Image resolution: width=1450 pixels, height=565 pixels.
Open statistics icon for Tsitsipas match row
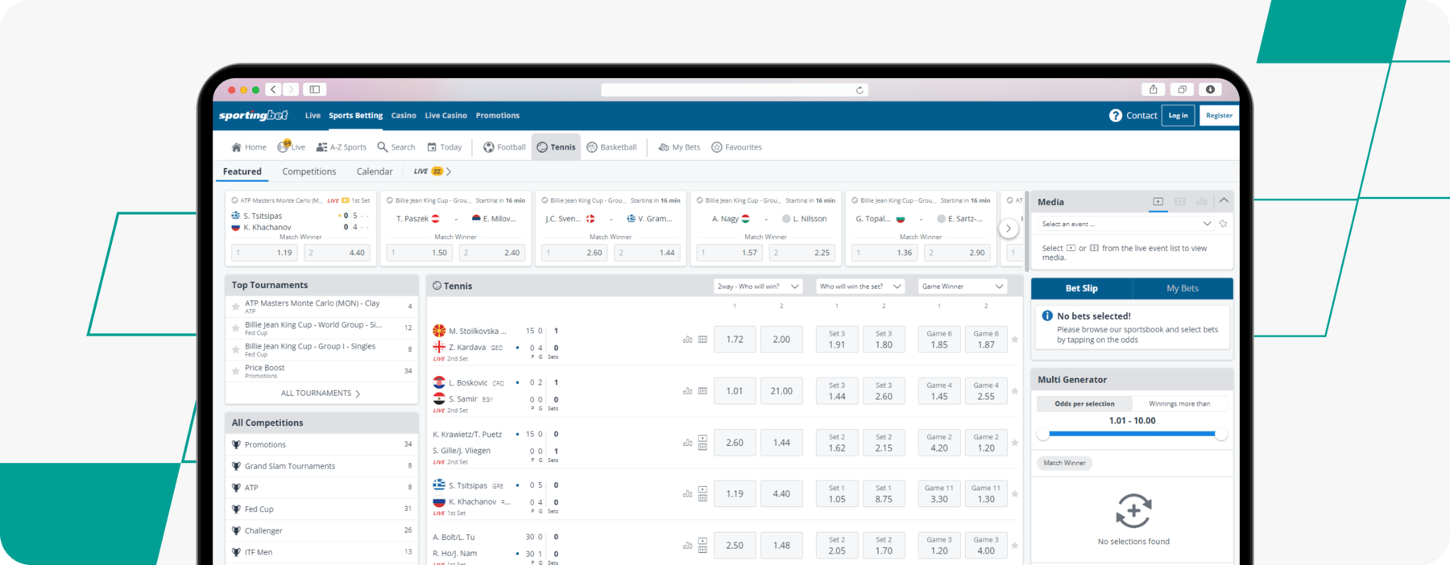(x=687, y=494)
